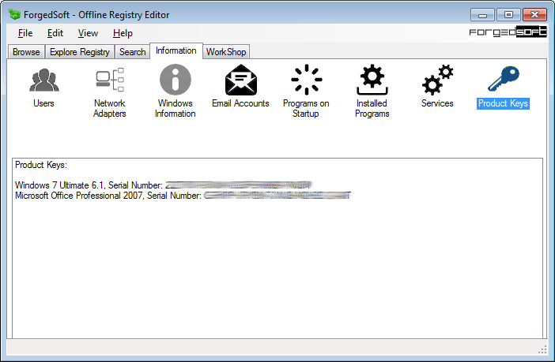555x362 pixels.
Task: Go to the Search tab
Action: (x=132, y=52)
